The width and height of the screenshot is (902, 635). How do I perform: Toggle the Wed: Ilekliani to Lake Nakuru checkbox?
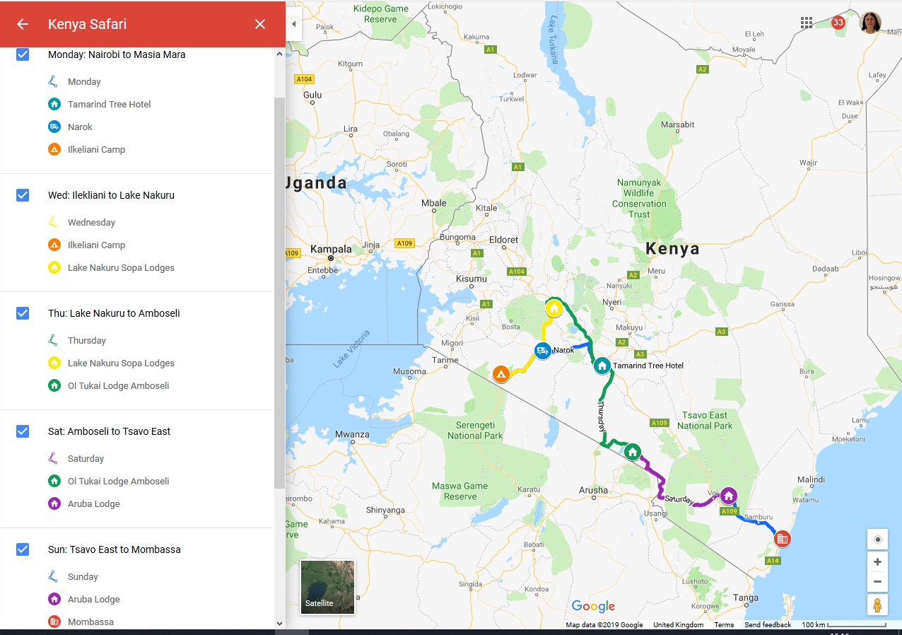coord(23,195)
